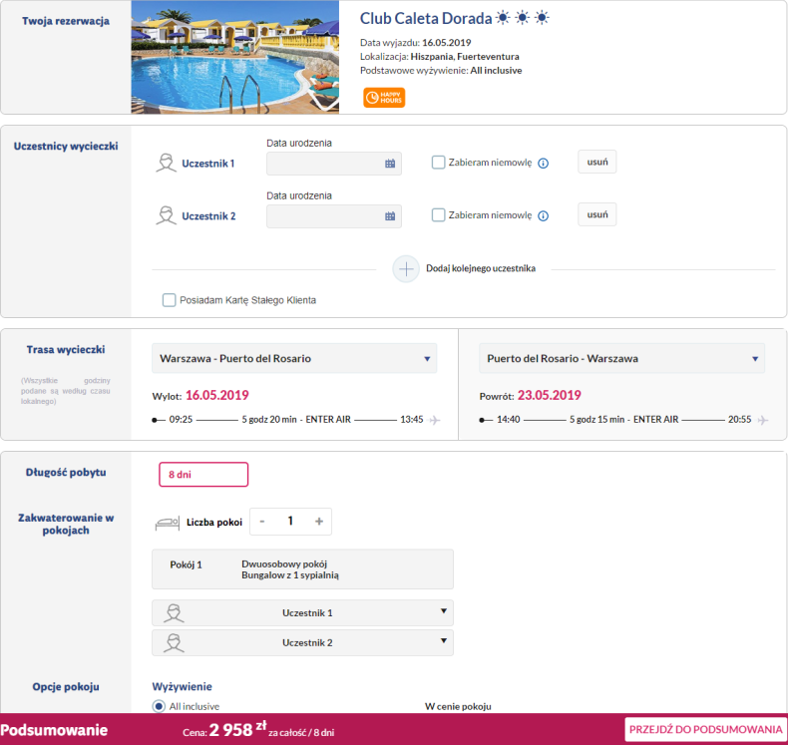Open calendar icon for Uczestnik 1 birth date
The height and width of the screenshot is (745, 788).
(x=390, y=164)
